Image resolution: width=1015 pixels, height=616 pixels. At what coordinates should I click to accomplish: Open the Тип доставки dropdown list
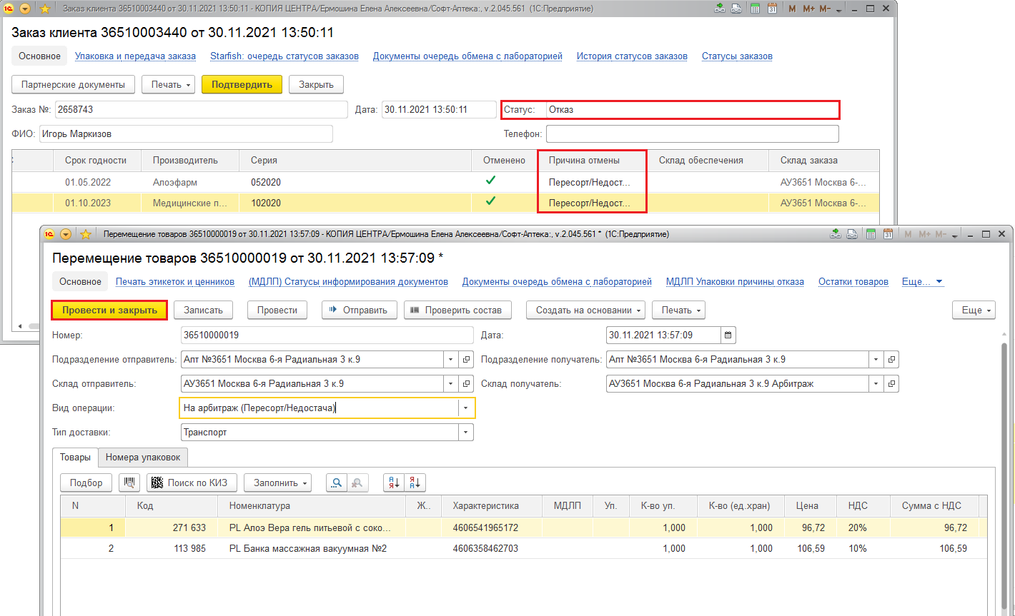coord(466,433)
